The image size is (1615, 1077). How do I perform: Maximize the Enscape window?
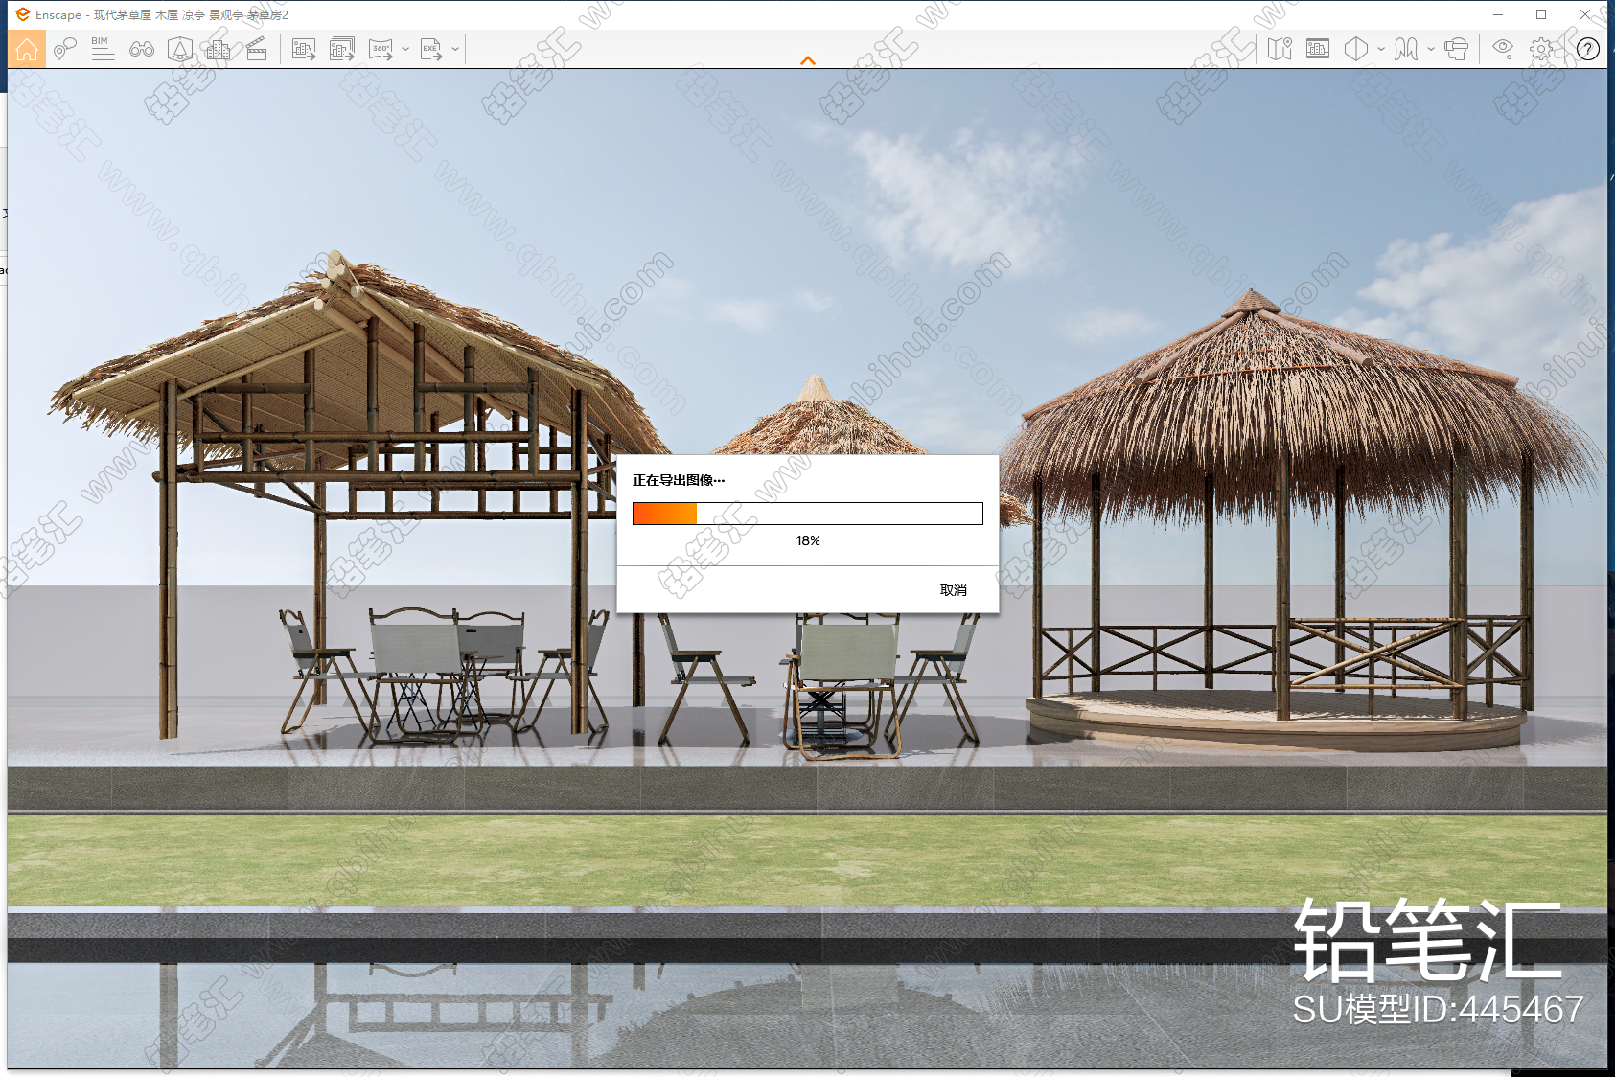click(1541, 14)
